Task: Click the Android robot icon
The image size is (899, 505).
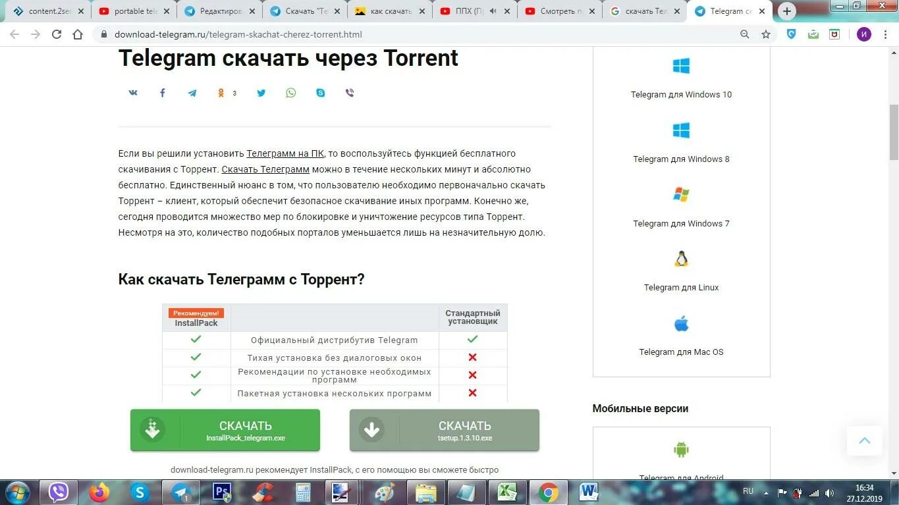Action: click(x=681, y=450)
